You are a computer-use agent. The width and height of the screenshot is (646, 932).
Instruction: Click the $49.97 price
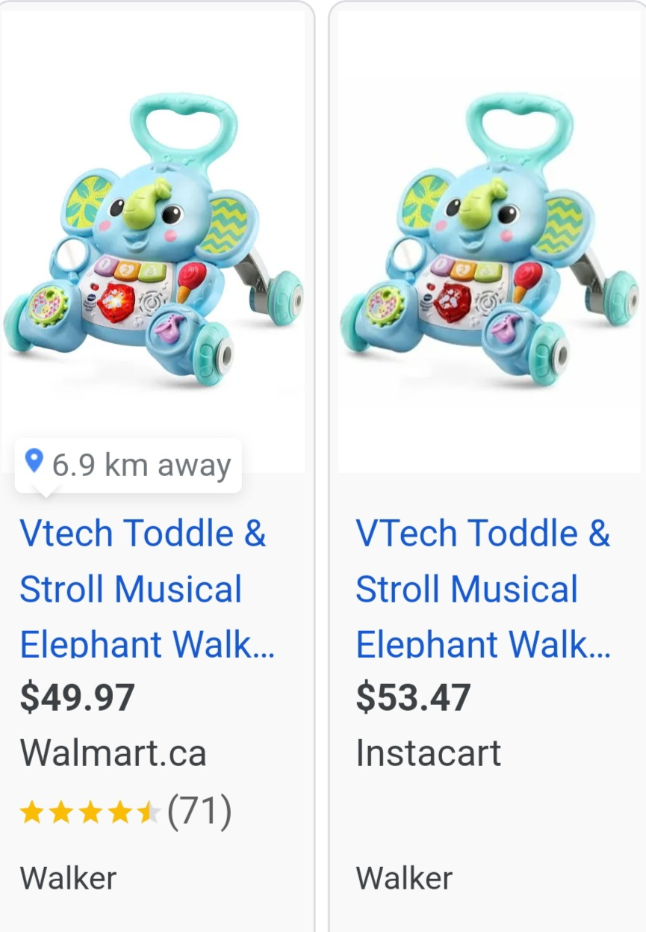pos(77,697)
